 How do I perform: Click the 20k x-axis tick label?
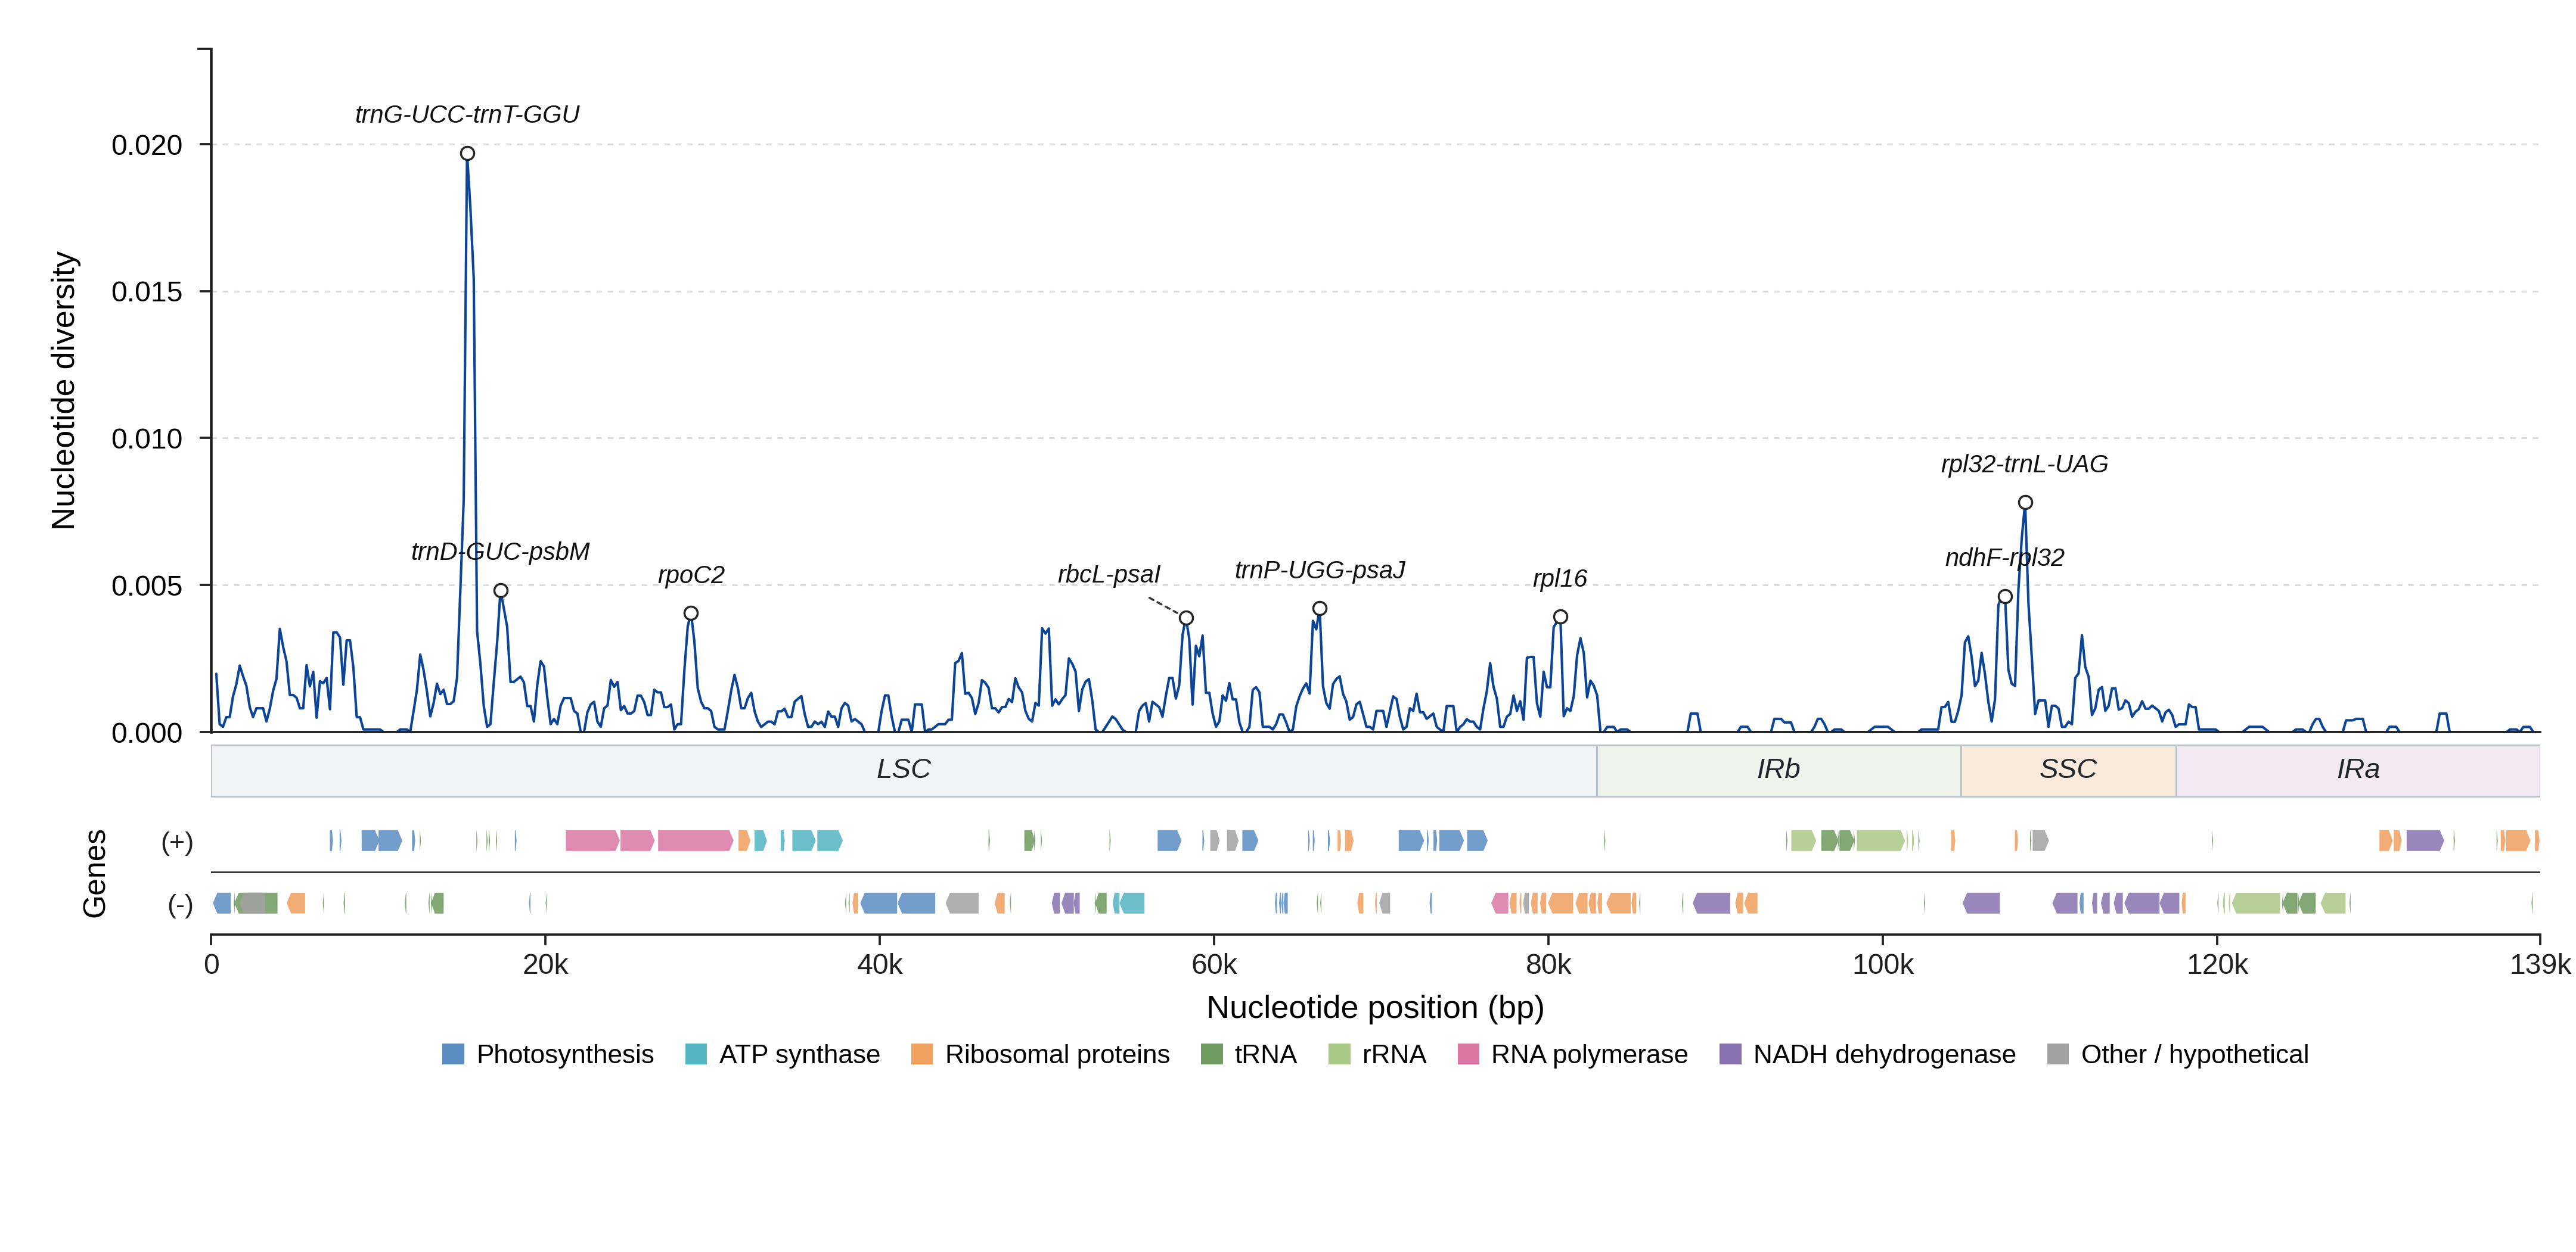click(545, 966)
